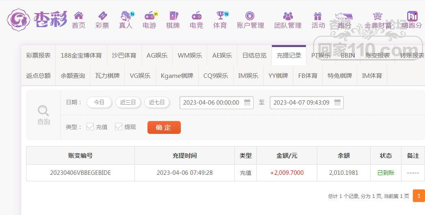This screenshot has width=425, height=215.
Task: Select the 今日 date filter
Action: [x=99, y=102]
